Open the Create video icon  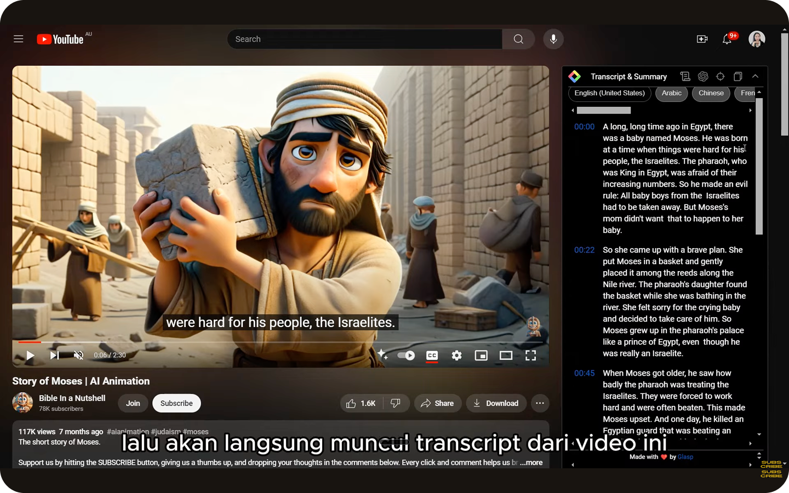click(702, 39)
